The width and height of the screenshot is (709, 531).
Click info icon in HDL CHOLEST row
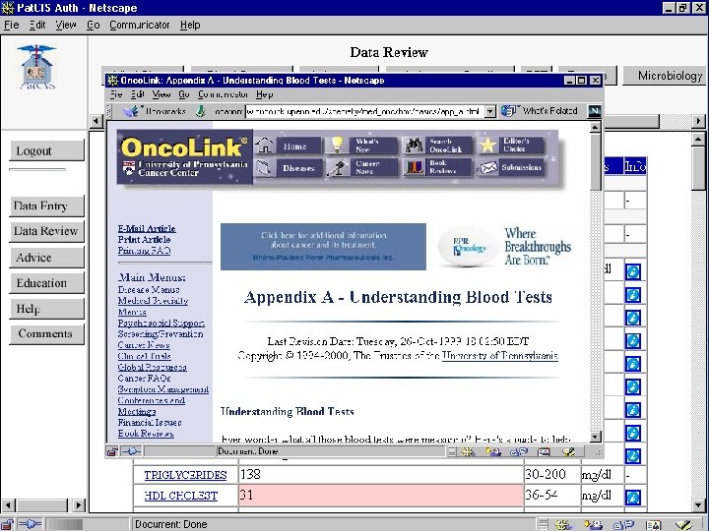pos(633,498)
